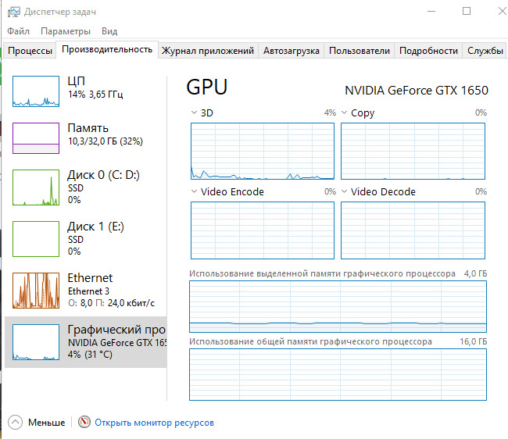The width and height of the screenshot is (508, 439).
Task: Click the Меньше collapse arrow icon
Action: 16,422
